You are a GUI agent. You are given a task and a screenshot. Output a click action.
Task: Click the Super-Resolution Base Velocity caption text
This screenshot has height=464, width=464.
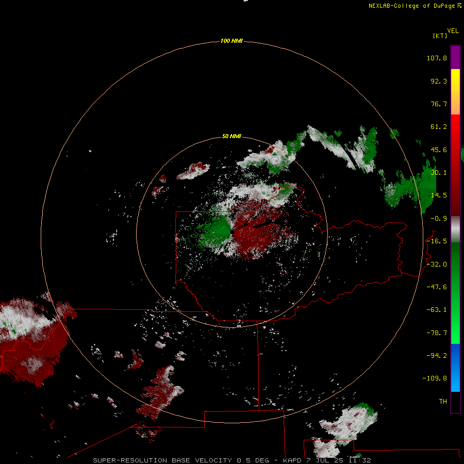tap(231, 460)
